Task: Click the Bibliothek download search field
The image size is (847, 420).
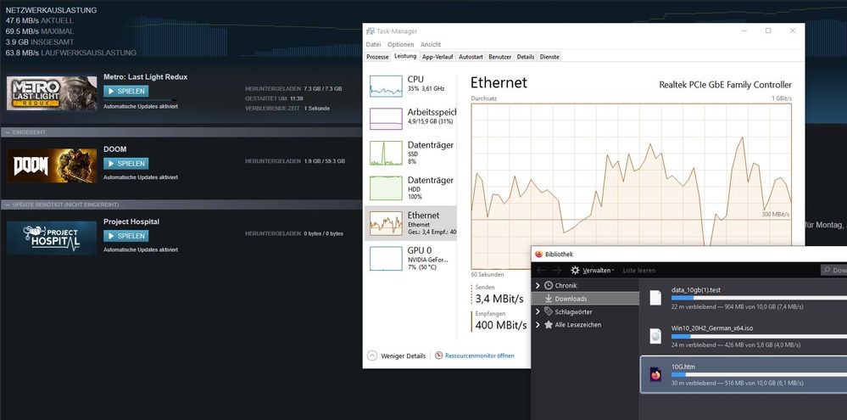Action: [833, 271]
